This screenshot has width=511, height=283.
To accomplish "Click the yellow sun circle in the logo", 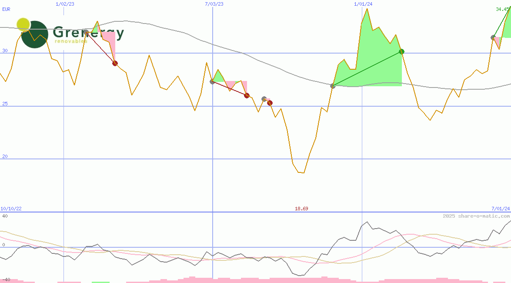I will 23,25.
